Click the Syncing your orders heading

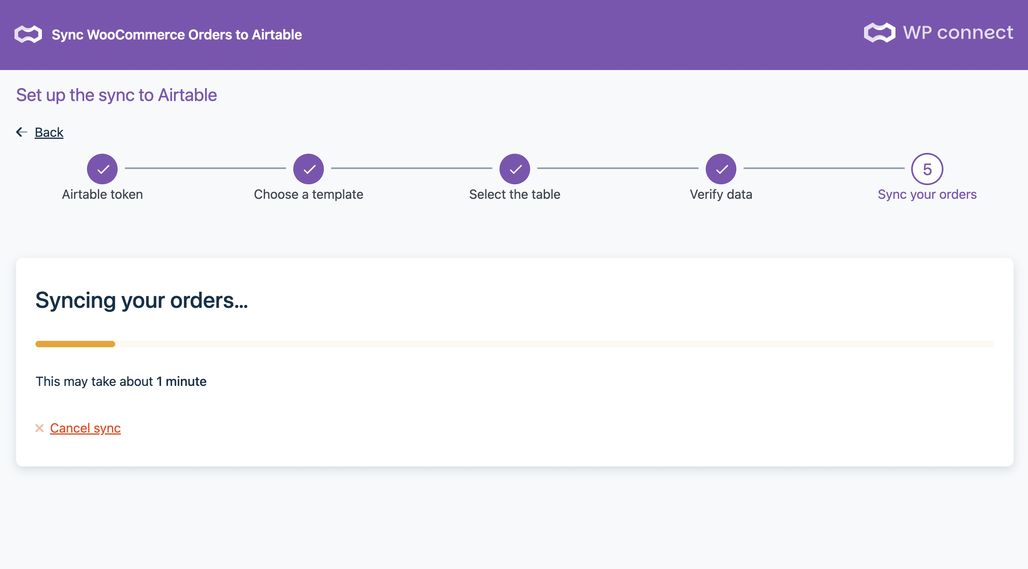click(x=142, y=301)
